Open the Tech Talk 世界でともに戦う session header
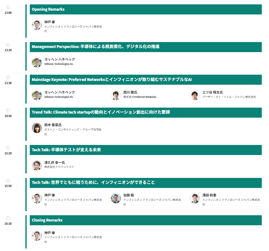This screenshot has width=269, height=251. click(x=146, y=183)
